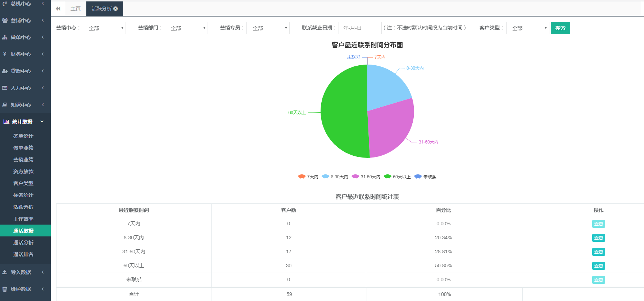Image resolution: width=644 pixels, height=301 pixels.
Task: Toggle the 未联系 legend item
Action: tap(425, 177)
